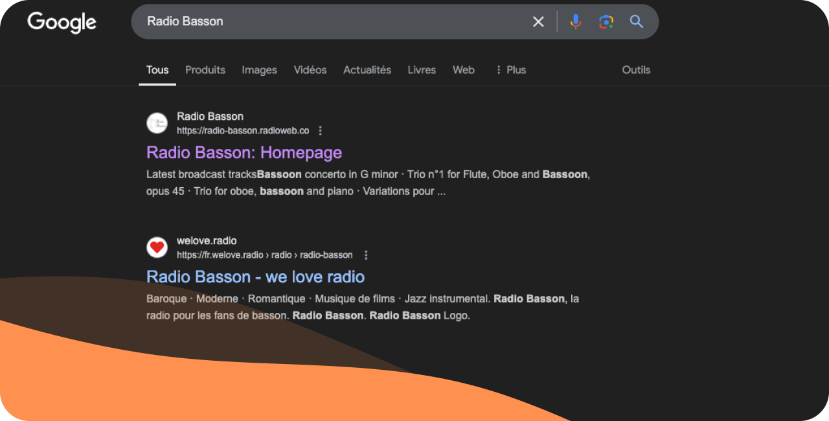The height and width of the screenshot is (421, 829).
Task: Expand the Plus options menu
Action: point(510,69)
